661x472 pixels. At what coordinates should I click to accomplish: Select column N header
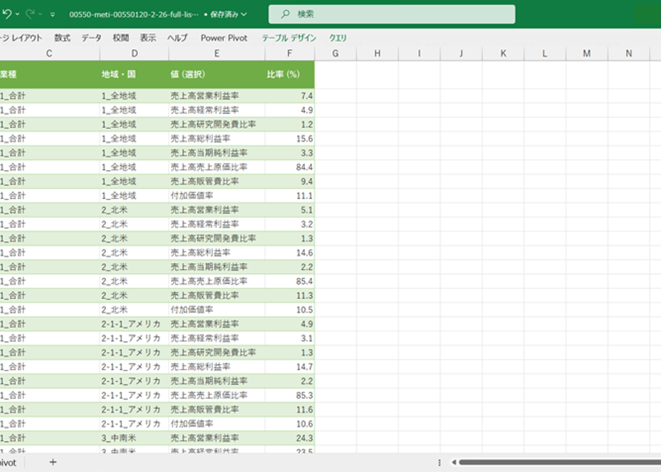point(629,54)
